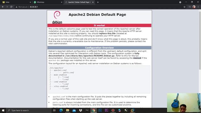Image resolution: width=201 pixels, height=113 pixels.
Task: Click the /var/www/html/index.html path text
Action: [x=62, y=36]
